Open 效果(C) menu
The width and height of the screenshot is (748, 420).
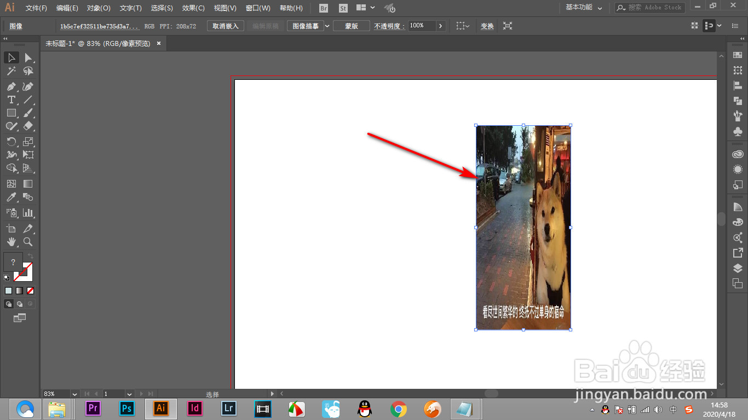click(193, 8)
